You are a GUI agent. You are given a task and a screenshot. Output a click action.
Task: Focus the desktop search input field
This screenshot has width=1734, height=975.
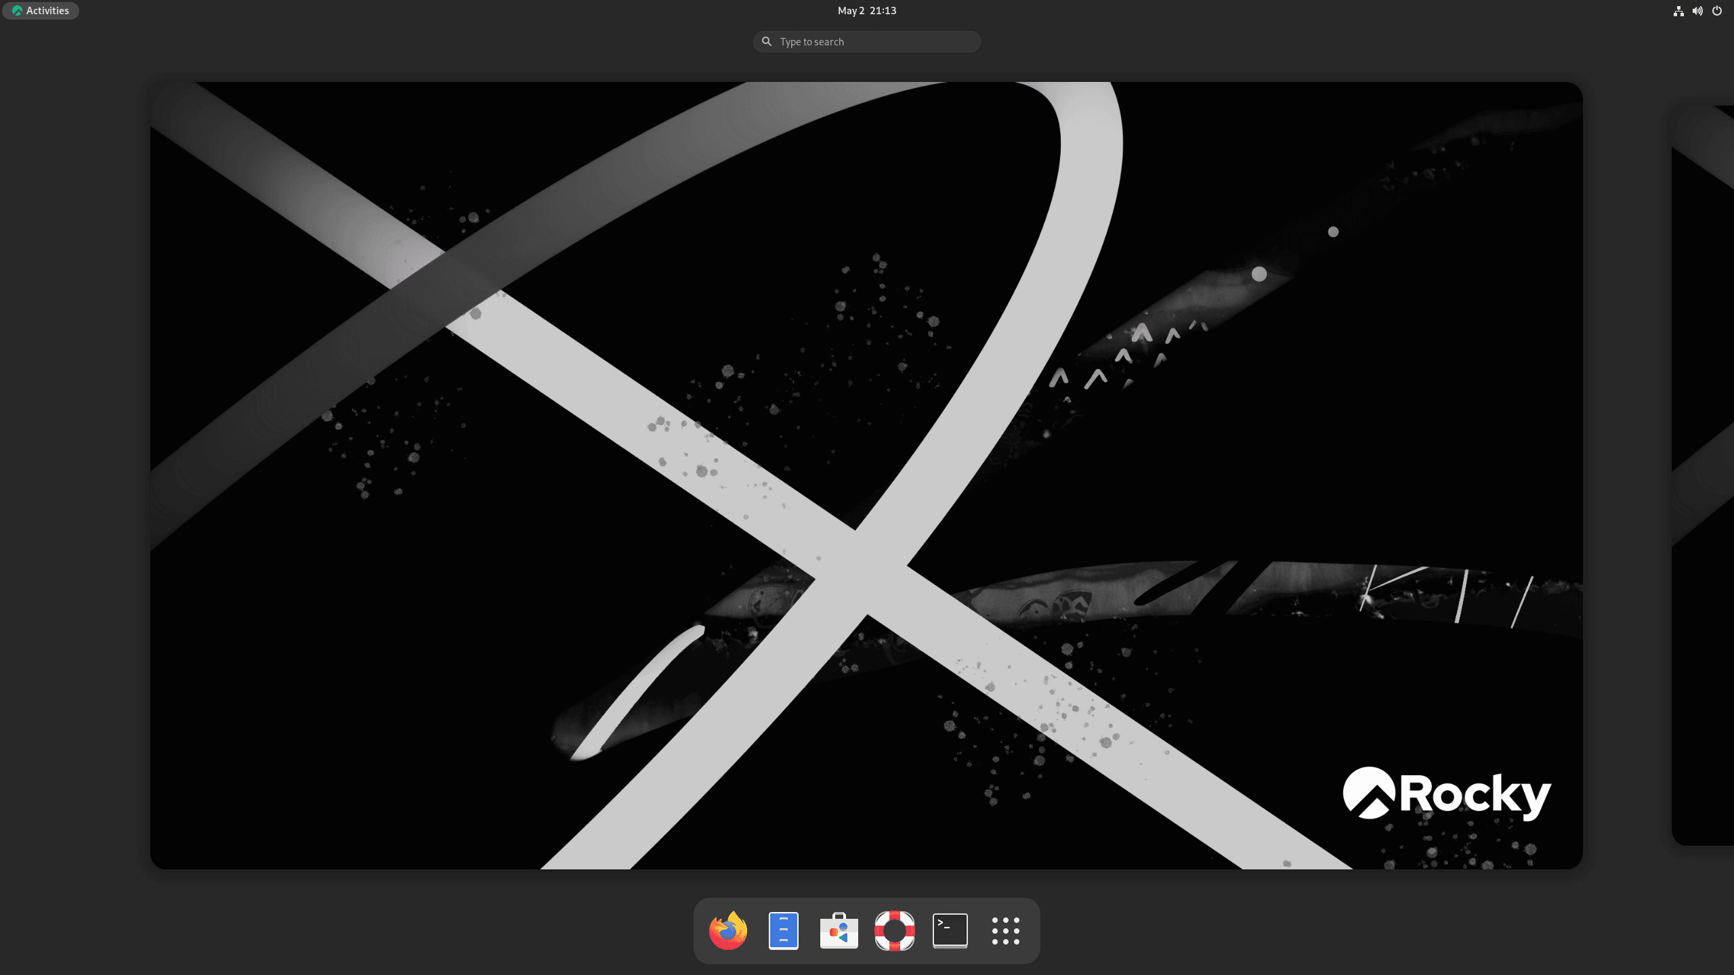click(x=867, y=41)
